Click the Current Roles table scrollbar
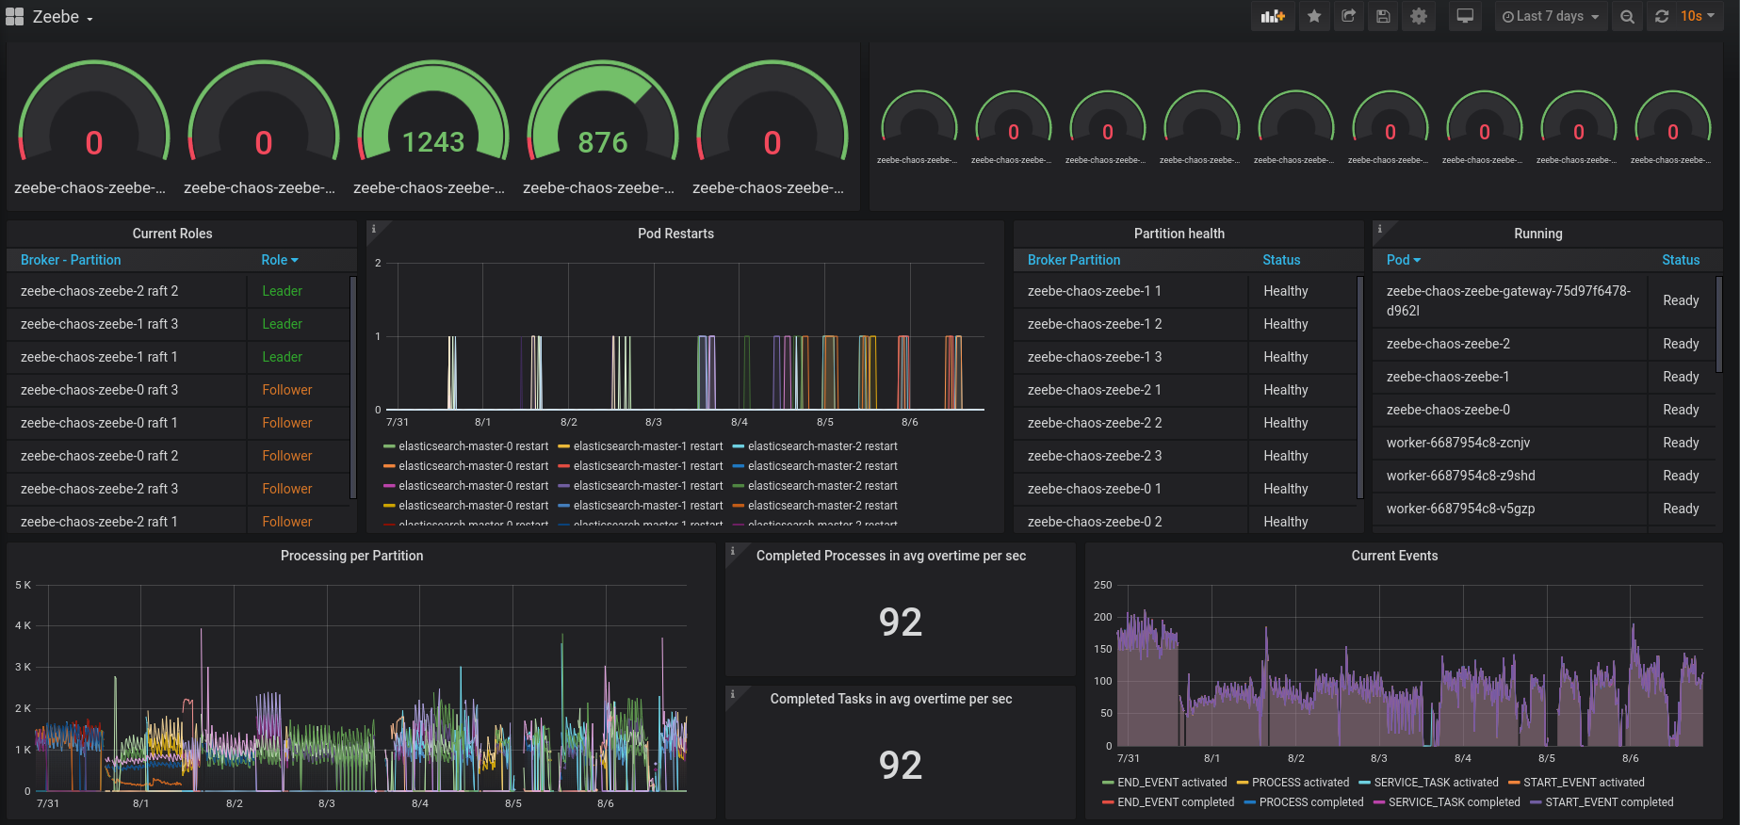1740x825 pixels. (353, 386)
